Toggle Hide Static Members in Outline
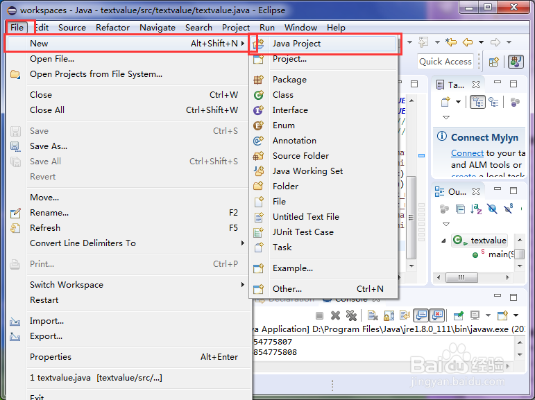Screen dimensions: 535x400 [508, 209]
